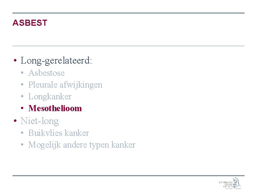Select the Long-gerelateerd heading text
This screenshot has width=257, height=193.
[x=56, y=60]
